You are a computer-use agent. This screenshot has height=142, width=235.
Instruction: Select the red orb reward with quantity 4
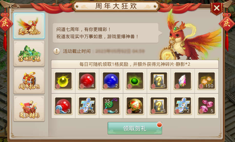tap(87, 81)
